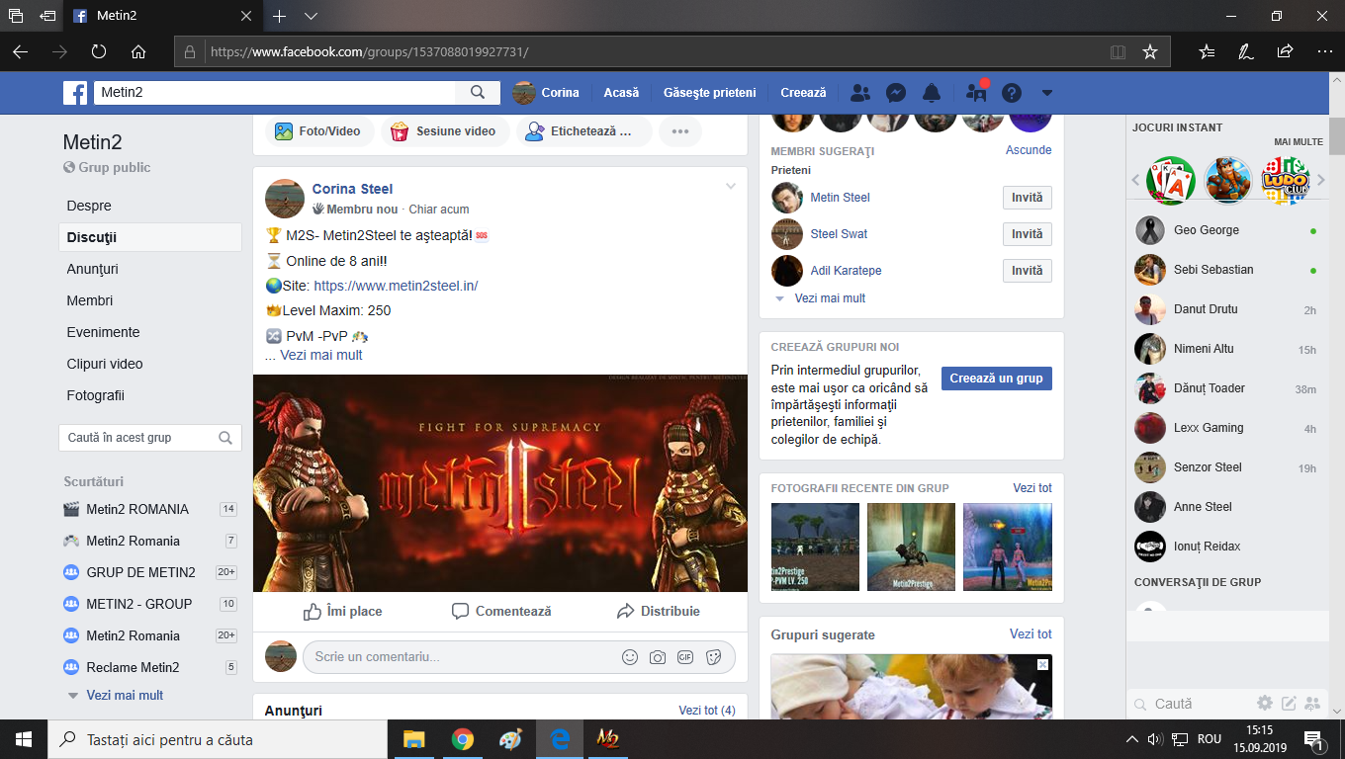Expand 'Vezi mai mult' in shortcuts list

[125, 696]
